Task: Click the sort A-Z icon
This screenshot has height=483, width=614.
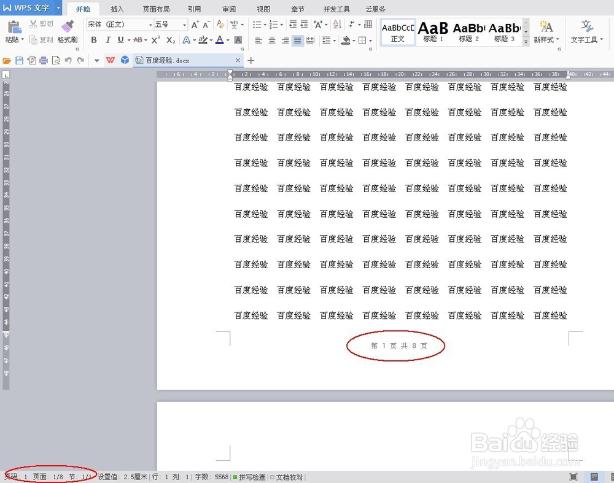Action: pos(336,25)
